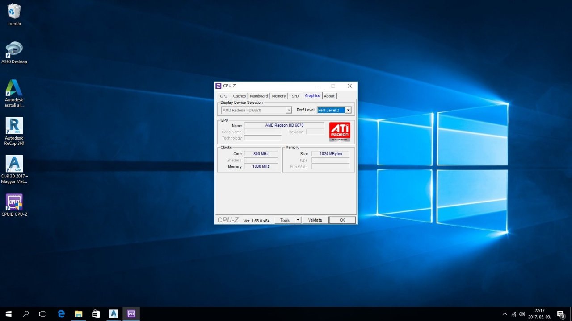Viewport: 572px width, 321px height.
Task: Click the OK button
Action: (x=342, y=220)
